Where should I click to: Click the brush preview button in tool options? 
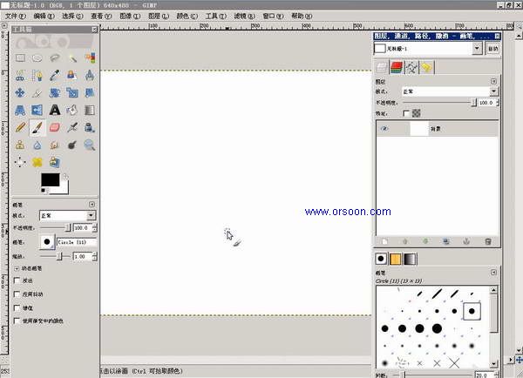coord(47,242)
